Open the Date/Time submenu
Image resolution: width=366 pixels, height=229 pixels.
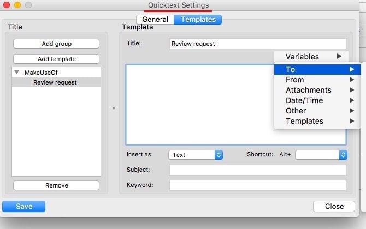click(x=317, y=100)
